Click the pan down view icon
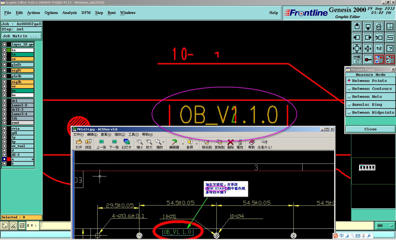The image size is (396, 240). tap(368, 27)
